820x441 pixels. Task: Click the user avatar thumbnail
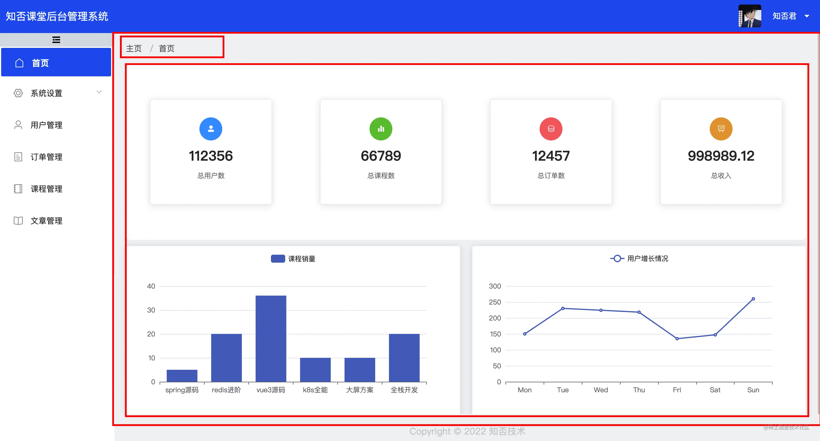coord(750,16)
